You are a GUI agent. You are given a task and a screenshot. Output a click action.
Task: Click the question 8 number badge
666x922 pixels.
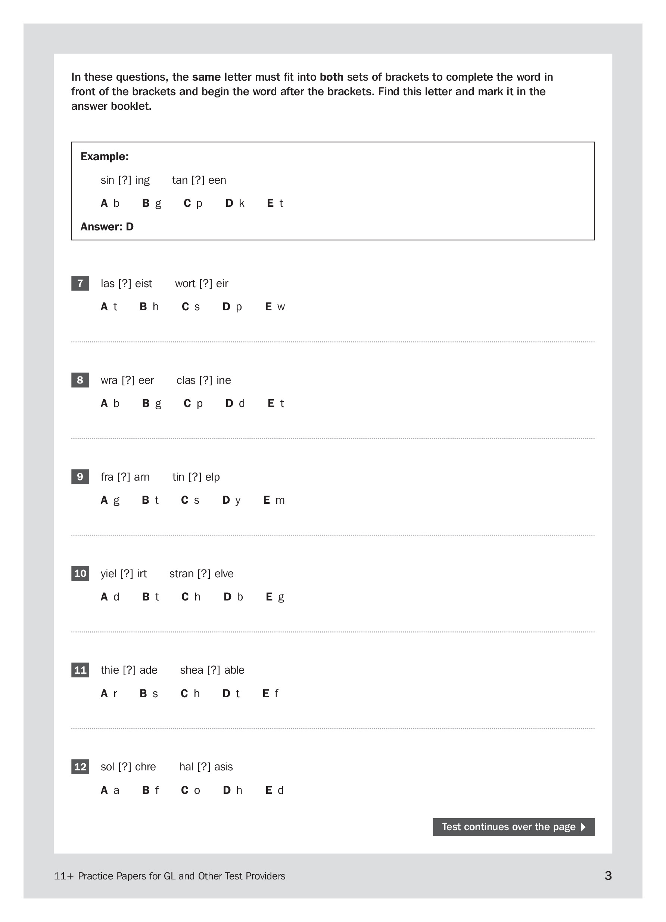pos(80,380)
